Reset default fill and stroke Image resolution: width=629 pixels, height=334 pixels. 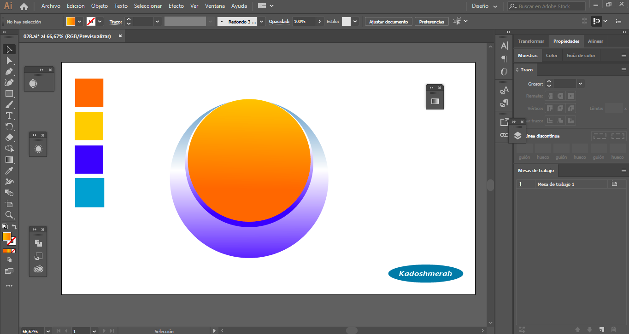(x=5, y=226)
